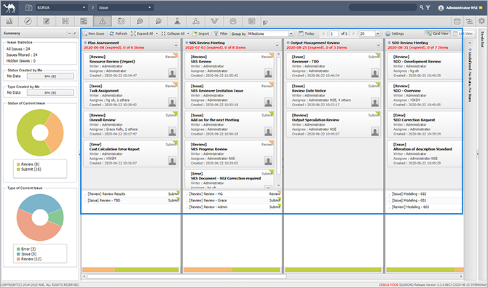Open the edit document module icon

point(47,21)
